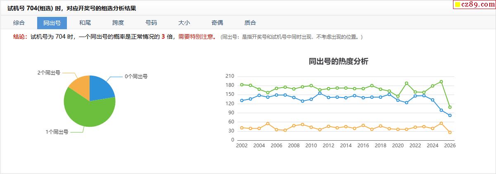Switch to the 和尾 tab
496x174 pixels.
coord(85,23)
